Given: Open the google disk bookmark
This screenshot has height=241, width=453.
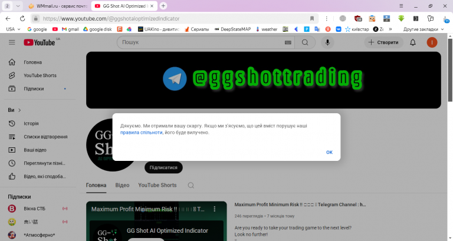Looking at the screenshot, I should (x=97, y=29).
